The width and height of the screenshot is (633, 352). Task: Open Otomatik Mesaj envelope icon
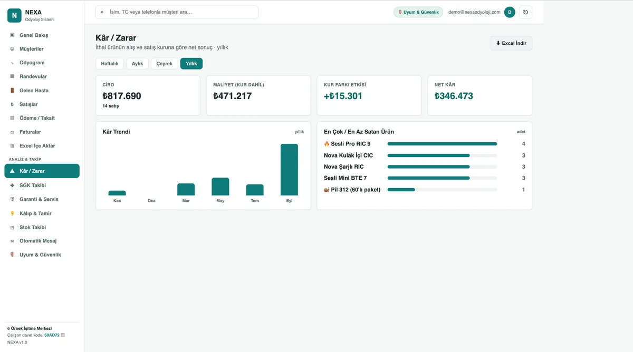12,241
